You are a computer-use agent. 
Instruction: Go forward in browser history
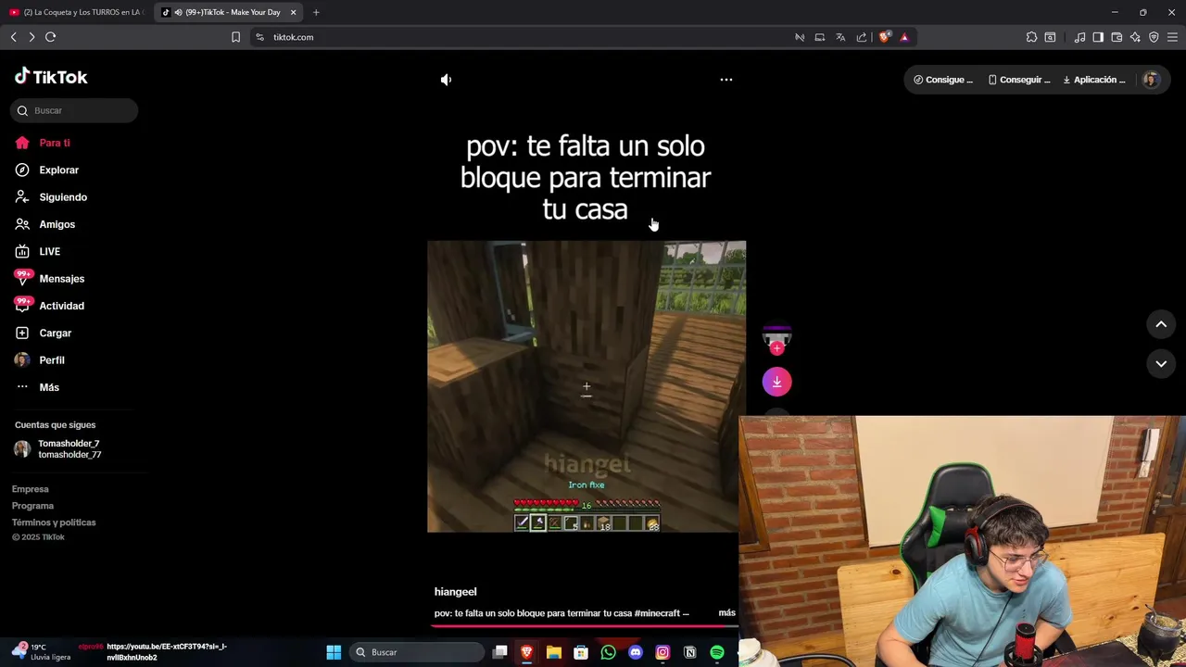(x=32, y=37)
